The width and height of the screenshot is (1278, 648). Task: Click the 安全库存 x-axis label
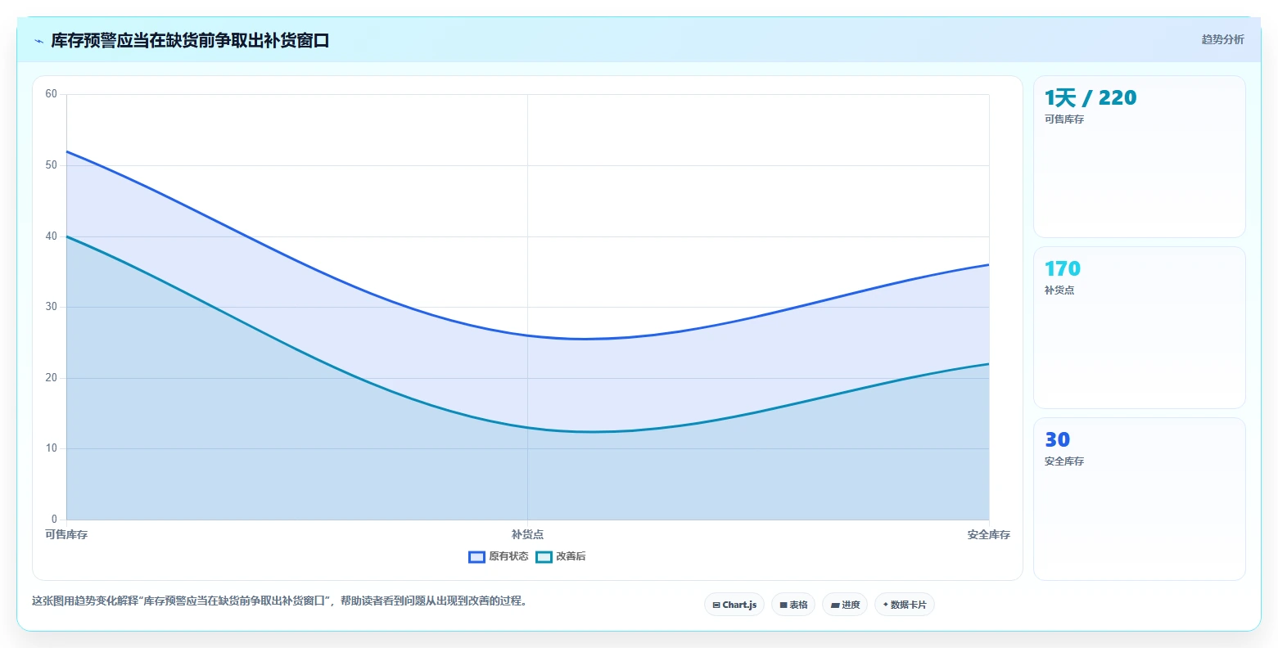pos(989,535)
